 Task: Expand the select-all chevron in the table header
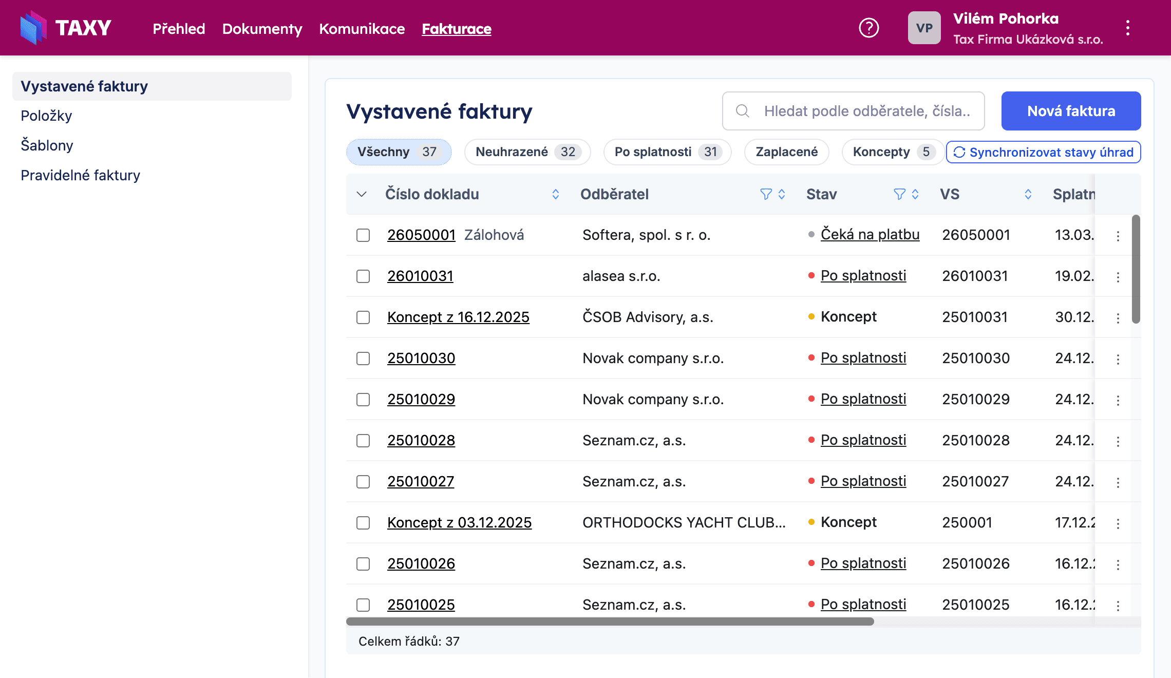pos(362,195)
